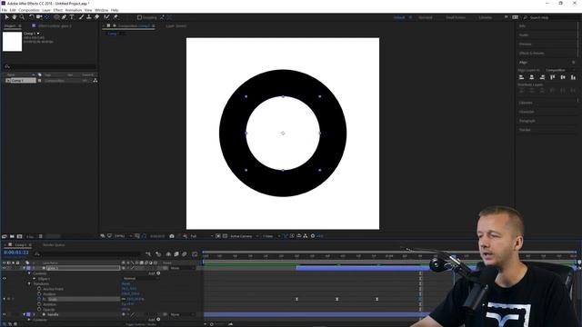Switch to the Small Screen workspace
Viewport: 582px width, 327px height.
456,17
